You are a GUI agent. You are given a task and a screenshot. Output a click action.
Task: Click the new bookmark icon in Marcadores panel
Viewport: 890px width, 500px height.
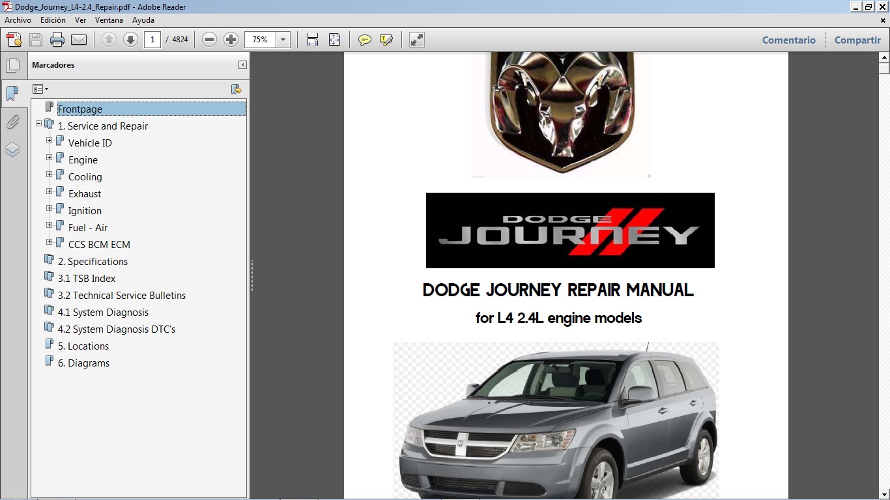237,89
